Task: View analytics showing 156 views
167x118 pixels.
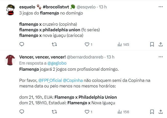Action: (x=123, y=112)
